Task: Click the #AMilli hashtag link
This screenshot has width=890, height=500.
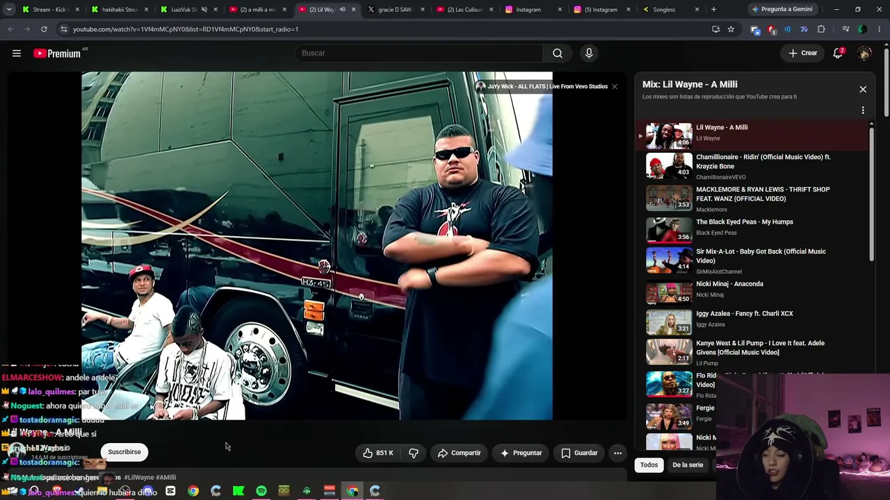Action: click(165, 478)
